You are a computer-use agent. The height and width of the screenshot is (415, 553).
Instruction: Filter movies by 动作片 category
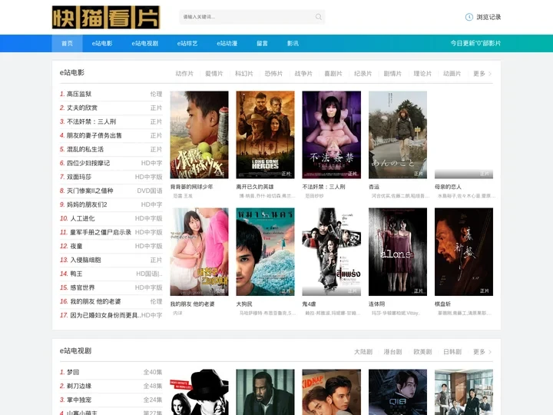point(184,74)
